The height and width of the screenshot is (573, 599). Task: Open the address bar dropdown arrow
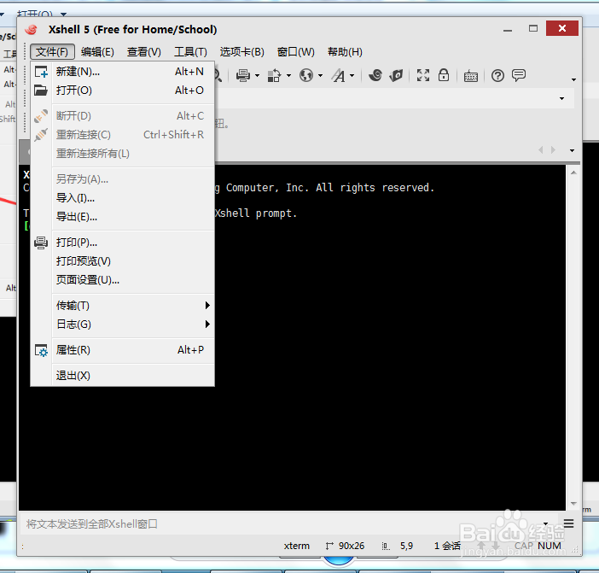(562, 98)
